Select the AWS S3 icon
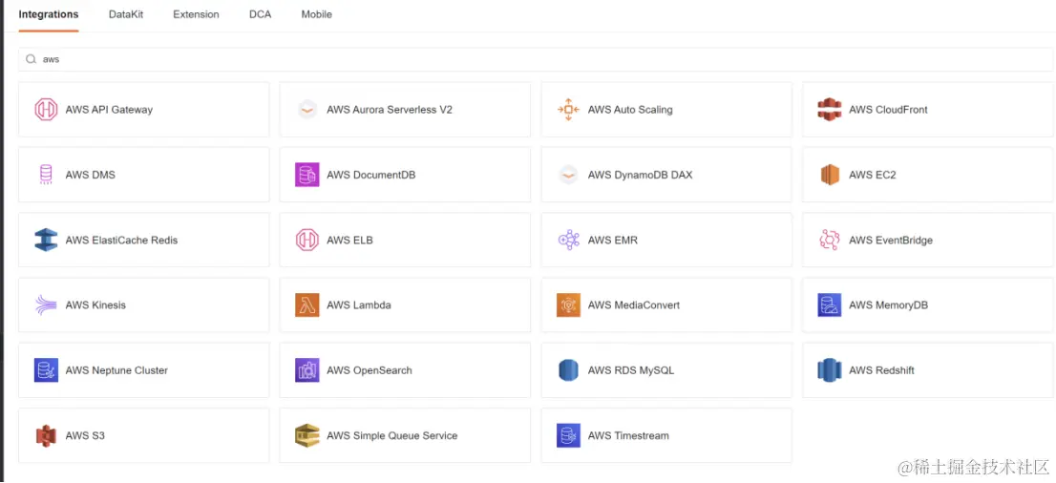 (x=46, y=436)
